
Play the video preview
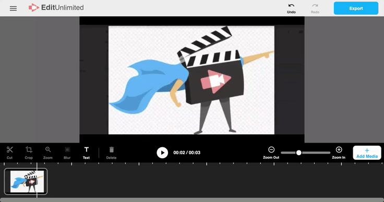[x=162, y=153]
